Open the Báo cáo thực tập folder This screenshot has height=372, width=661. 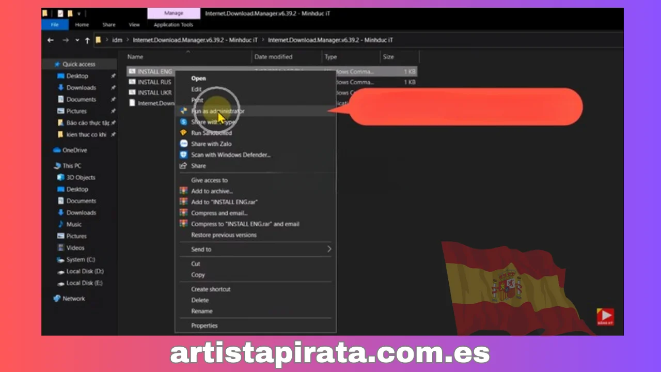(x=87, y=123)
